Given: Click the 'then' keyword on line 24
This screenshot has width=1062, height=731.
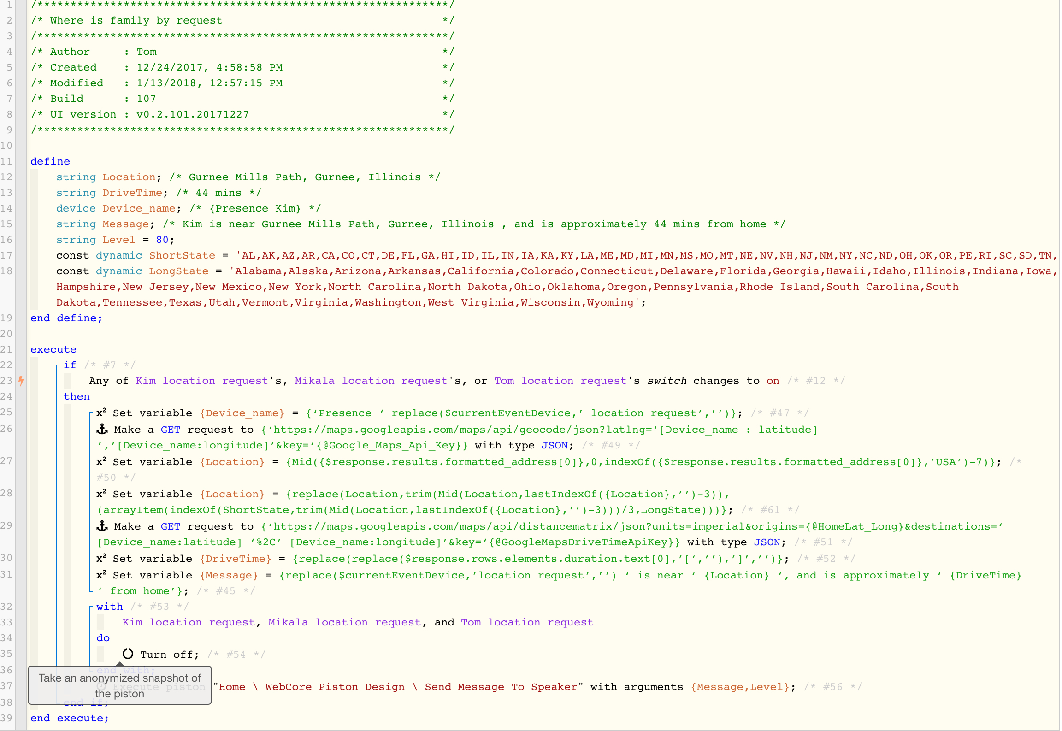Looking at the screenshot, I should (77, 396).
